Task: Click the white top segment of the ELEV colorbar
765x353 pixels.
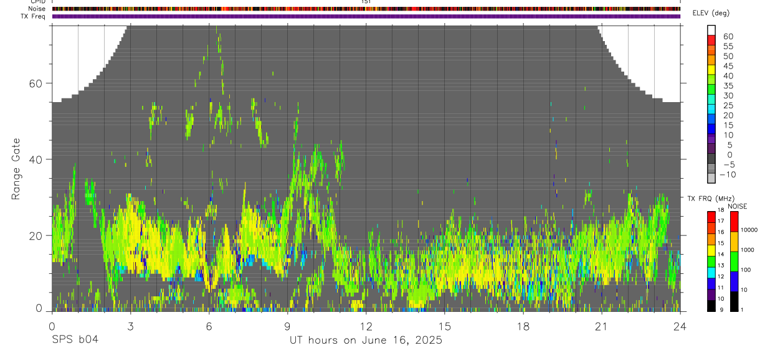Action: [712, 31]
